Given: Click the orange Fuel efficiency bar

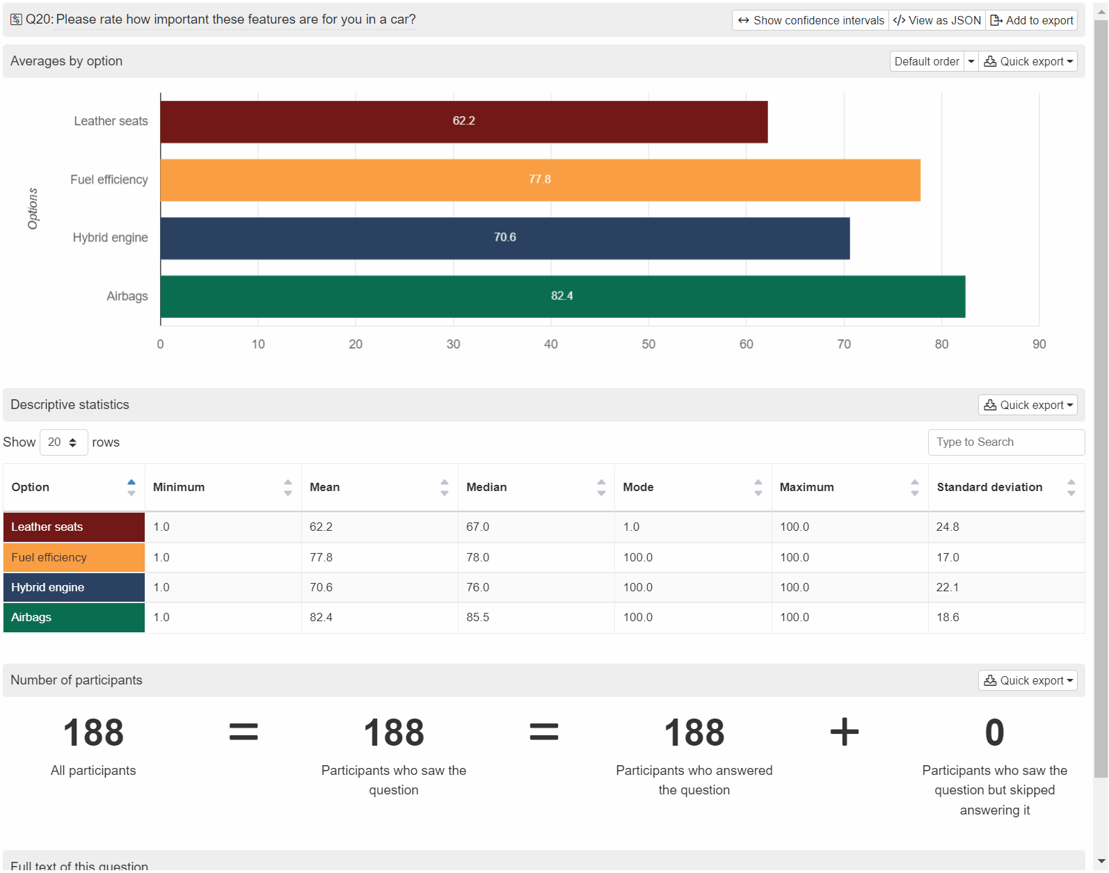Looking at the screenshot, I should (540, 180).
